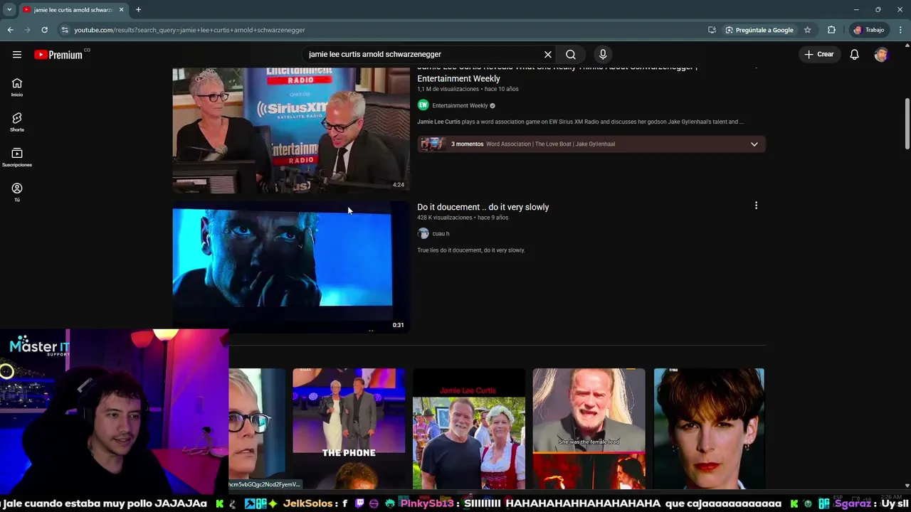Screen dimensions: 911x512
Task: Open Shorts from the sidebar
Action: pos(17,122)
